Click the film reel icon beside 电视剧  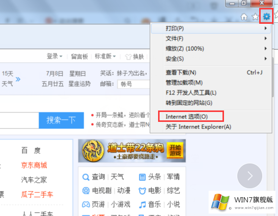coord(86,191)
